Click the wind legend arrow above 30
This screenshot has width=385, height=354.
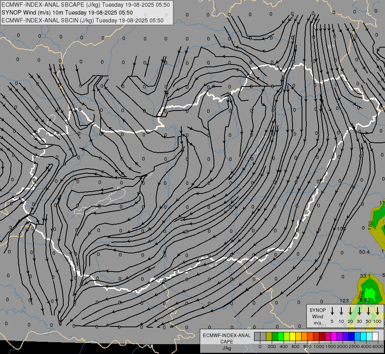click(359, 311)
